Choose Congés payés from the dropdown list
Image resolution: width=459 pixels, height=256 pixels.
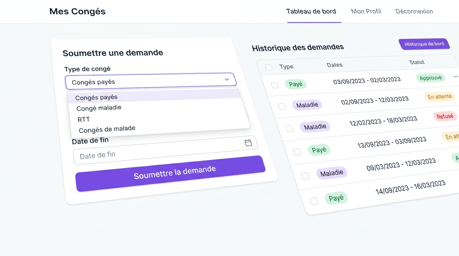point(154,96)
